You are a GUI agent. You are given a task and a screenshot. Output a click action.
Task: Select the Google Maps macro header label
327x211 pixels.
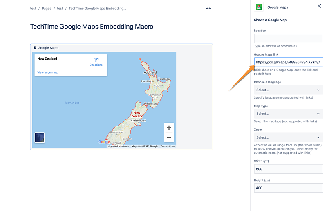coord(48,48)
